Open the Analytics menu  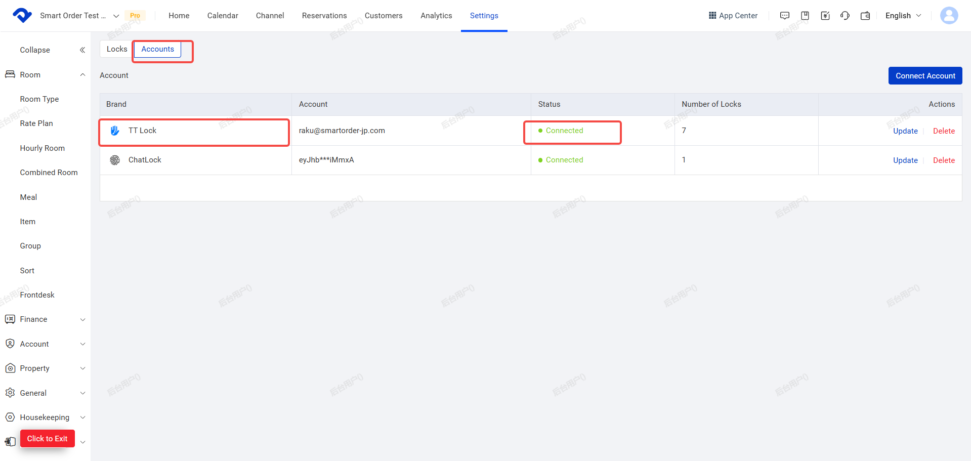(x=436, y=16)
